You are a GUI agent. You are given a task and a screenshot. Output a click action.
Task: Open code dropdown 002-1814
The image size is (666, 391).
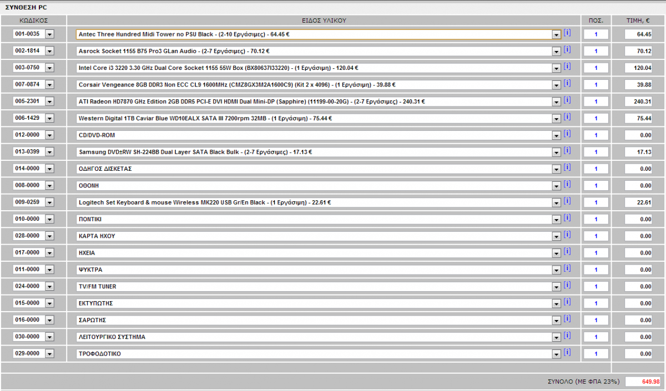click(x=49, y=51)
